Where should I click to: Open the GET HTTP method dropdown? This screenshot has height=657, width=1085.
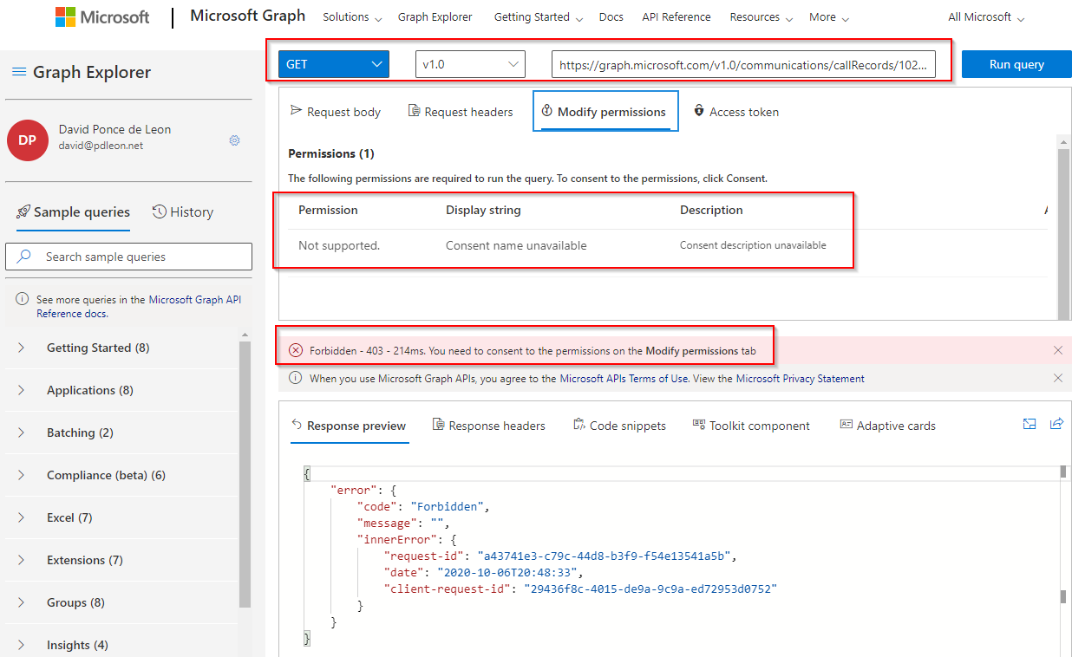333,64
